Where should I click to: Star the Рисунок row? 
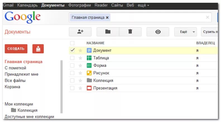(80, 73)
